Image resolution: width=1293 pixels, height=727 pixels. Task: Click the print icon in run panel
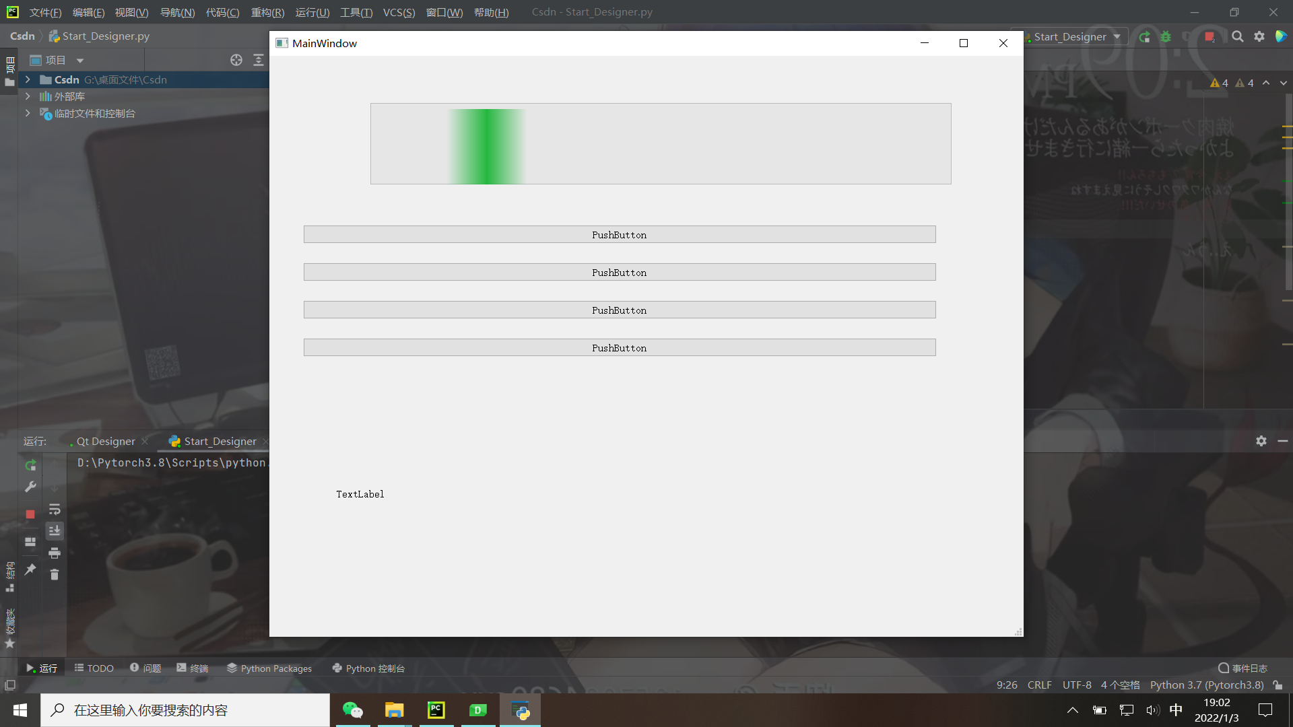click(x=55, y=553)
